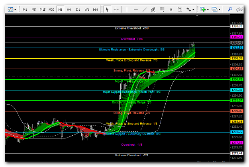Select Weak, Place to Stop 1/8 label
249x167 pixels.
click(131, 123)
